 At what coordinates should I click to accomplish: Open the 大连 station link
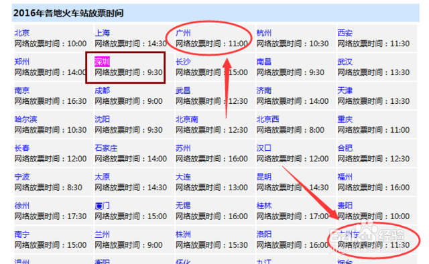click(183, 177)
